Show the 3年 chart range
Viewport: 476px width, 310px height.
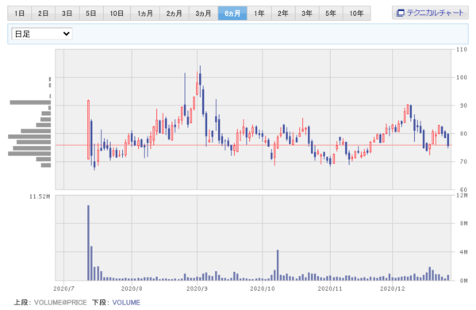click(307, 13)
